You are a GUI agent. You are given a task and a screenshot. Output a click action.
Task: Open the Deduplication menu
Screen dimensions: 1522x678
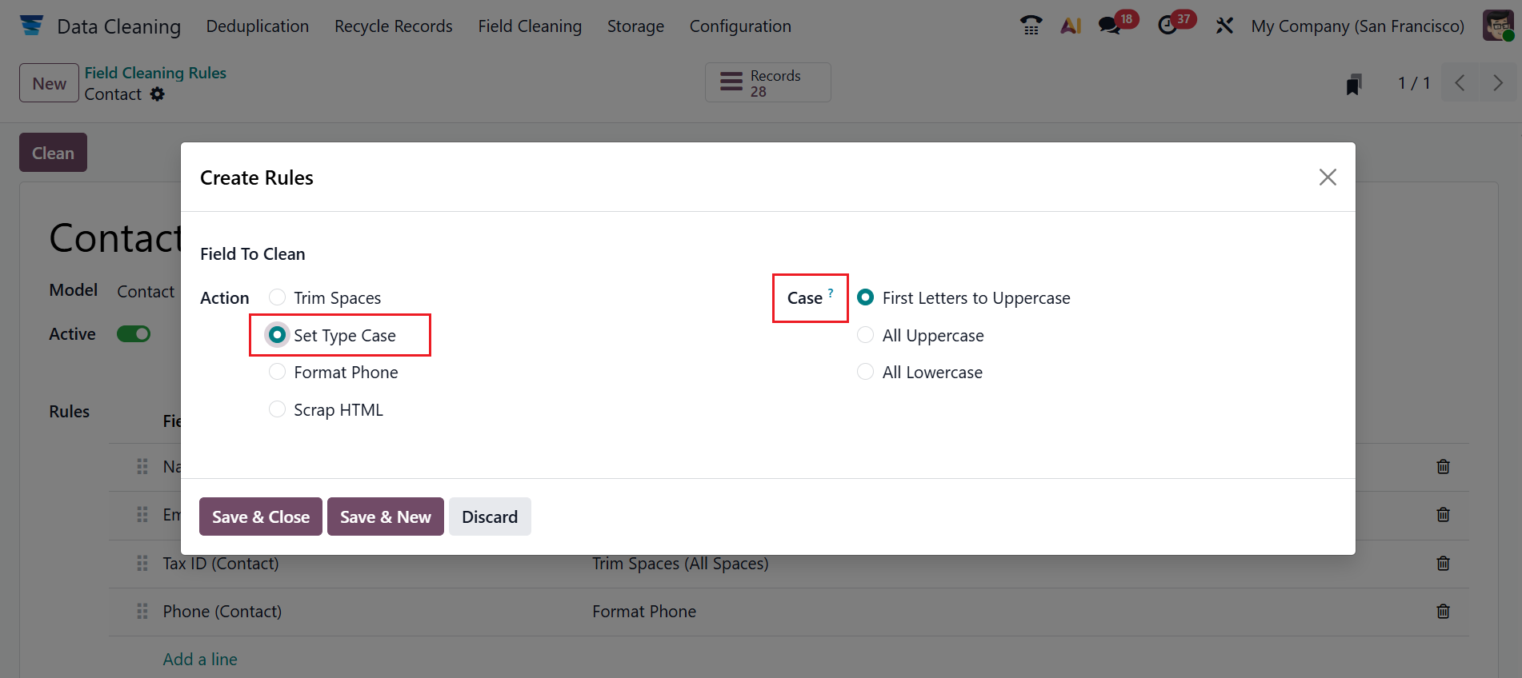coord(257,26)
